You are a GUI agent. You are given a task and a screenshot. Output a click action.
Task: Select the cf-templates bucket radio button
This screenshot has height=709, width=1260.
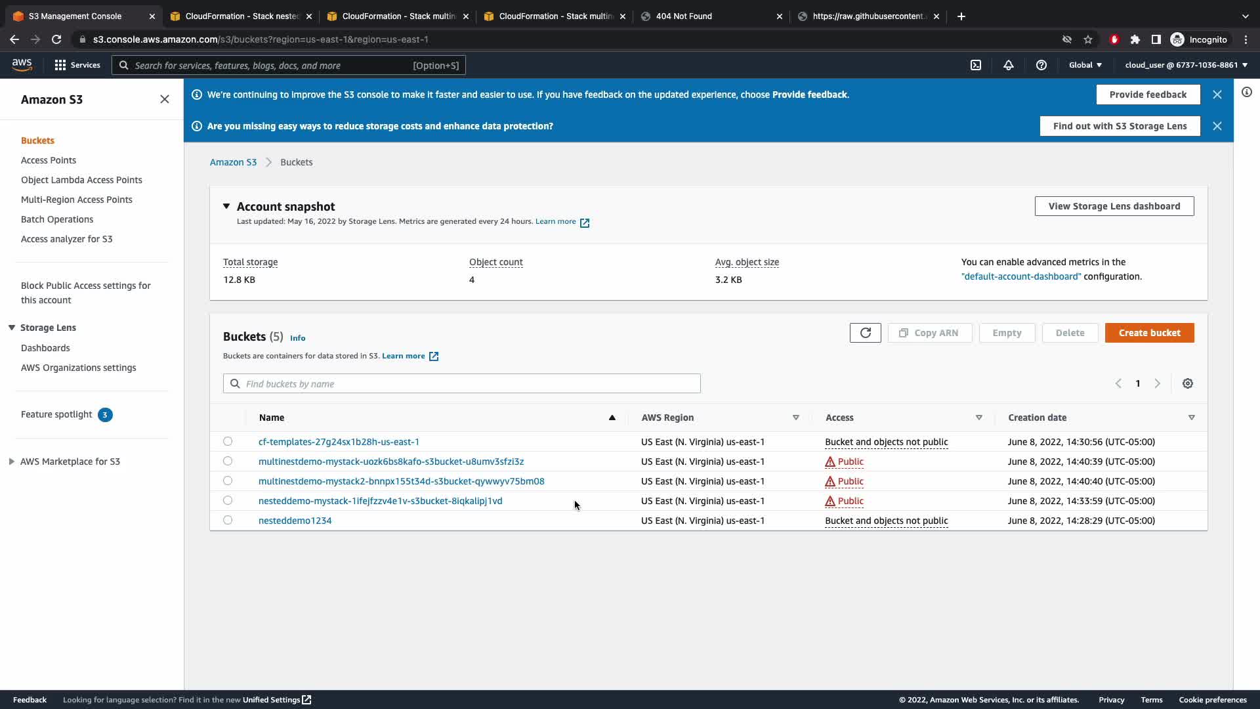pos(228,441)
